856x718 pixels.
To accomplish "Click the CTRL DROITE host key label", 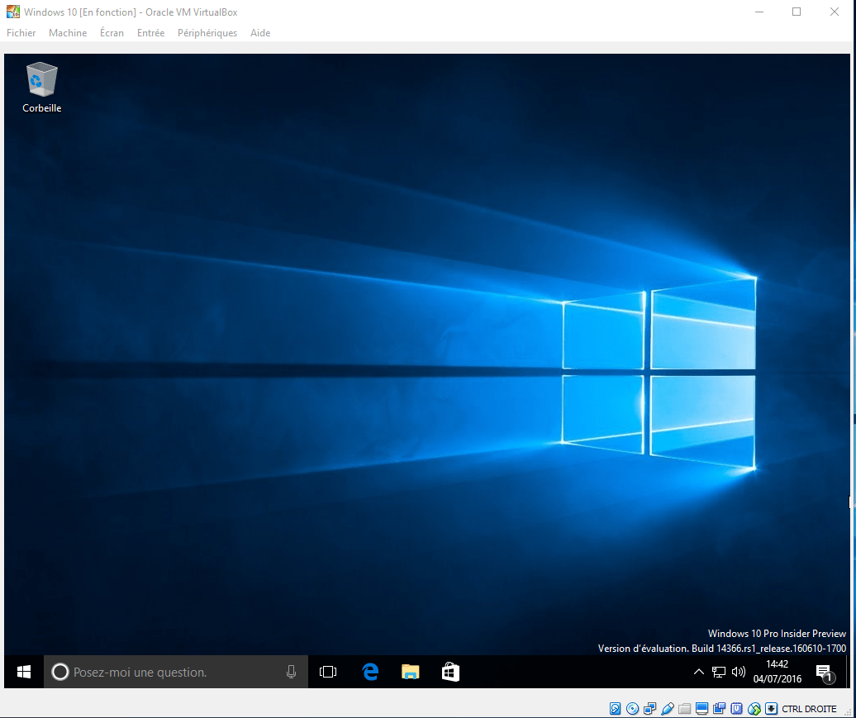I will tap(809, 709).
